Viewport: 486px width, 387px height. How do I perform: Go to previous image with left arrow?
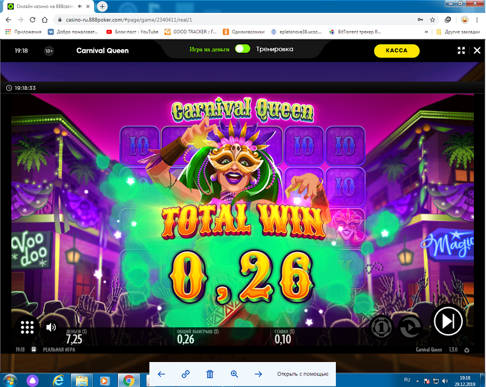(x=161, y=374)
